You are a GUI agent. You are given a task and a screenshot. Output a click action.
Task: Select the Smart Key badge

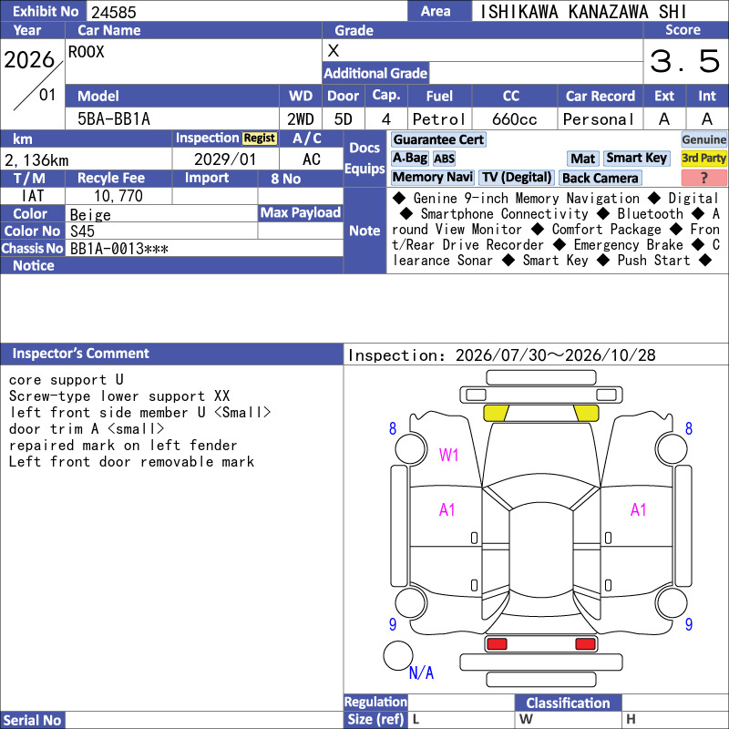[x=636, y=158]
